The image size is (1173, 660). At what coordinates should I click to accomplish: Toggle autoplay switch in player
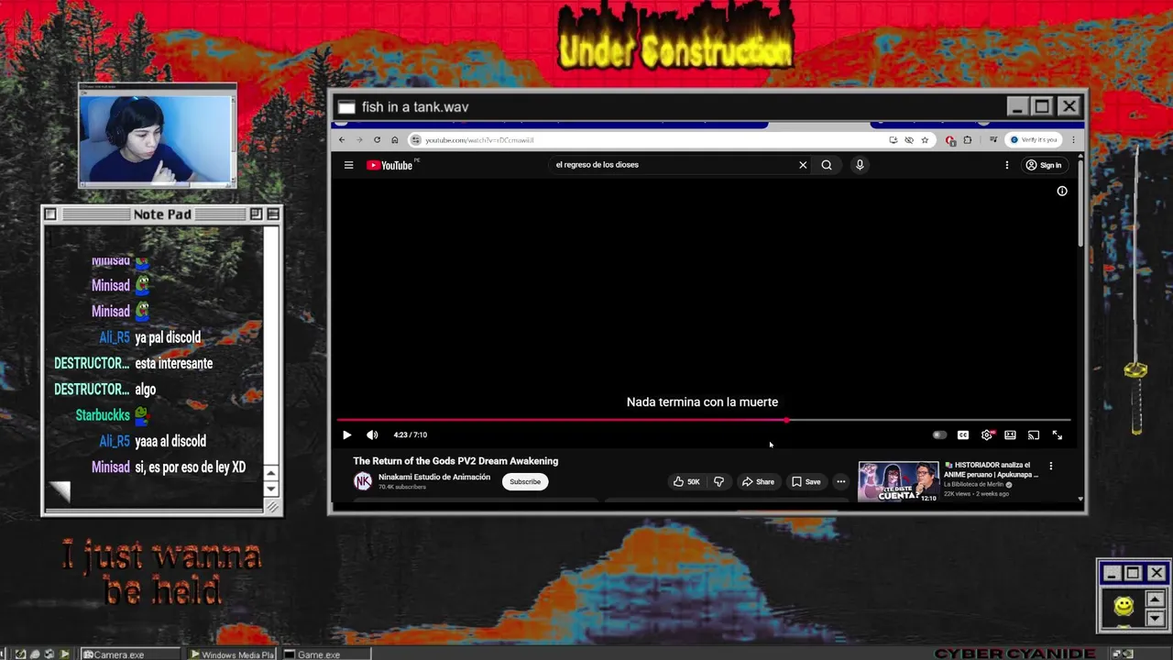pyautogui.click(x=939, y=434)
